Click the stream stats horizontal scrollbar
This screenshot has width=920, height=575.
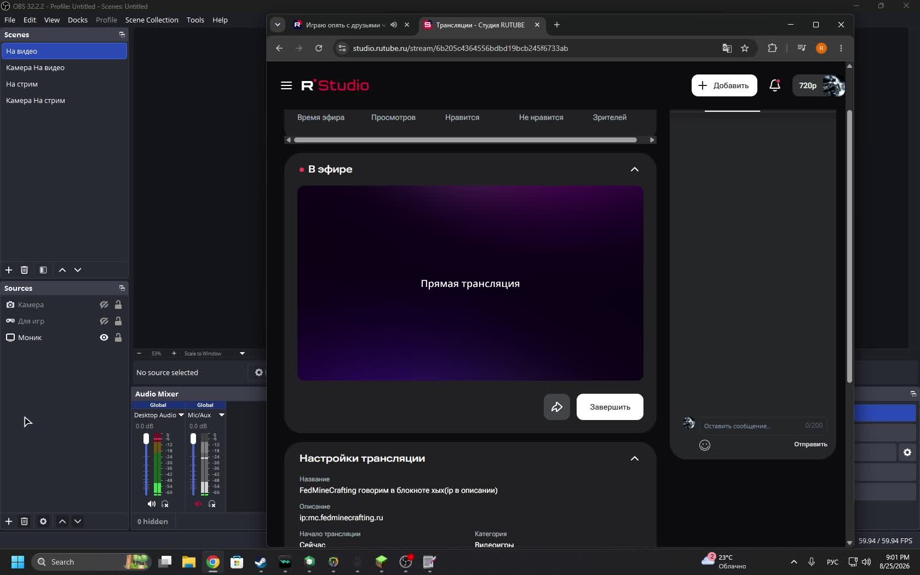(465, 140)
